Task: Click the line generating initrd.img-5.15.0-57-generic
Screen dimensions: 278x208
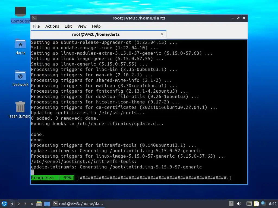Action: click(x=116, y=167)
